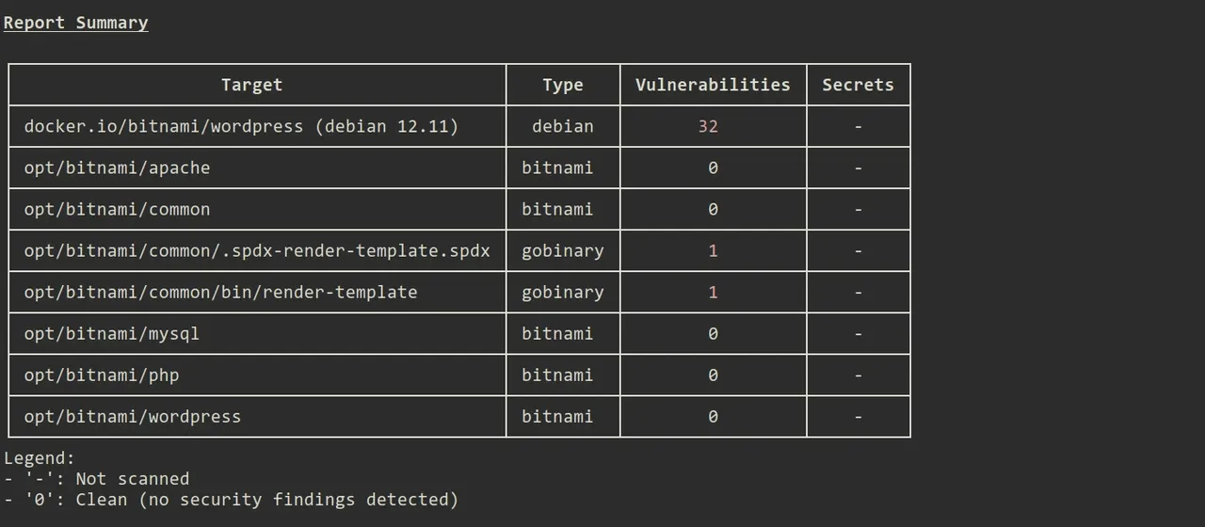Click gobinary type for render-template.spdx row

pyautogui.click(x=562, y=250)
